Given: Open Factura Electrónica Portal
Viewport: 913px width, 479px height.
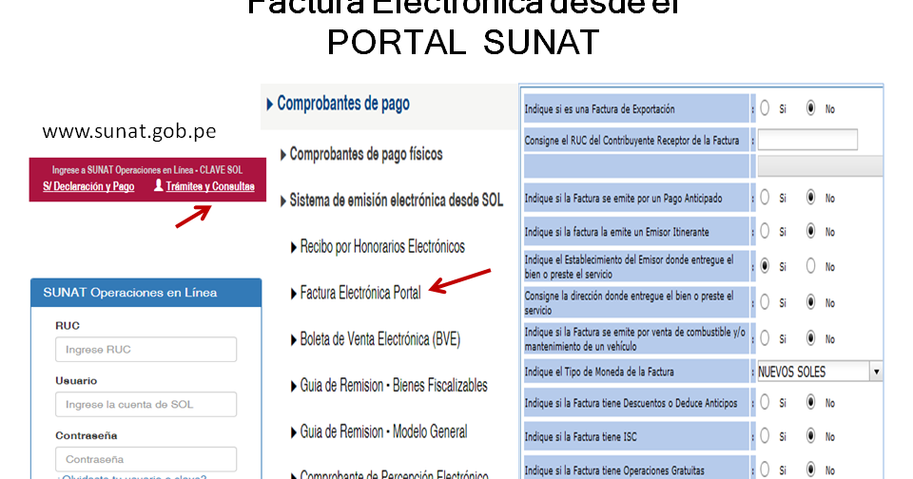Looking at the screenshot, I should point(356,293).
